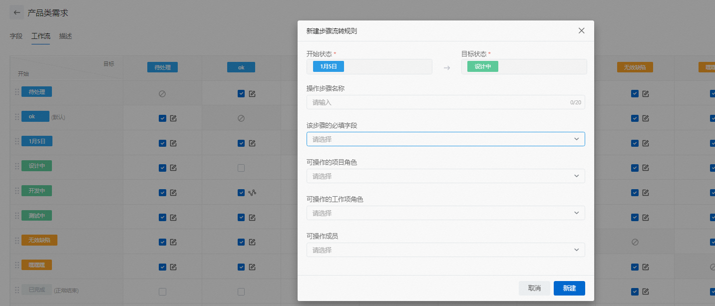Screen dimensions: 715x306
Task: Close the 新建步骤流转规则 dialog
Action: tap(581, 30)
